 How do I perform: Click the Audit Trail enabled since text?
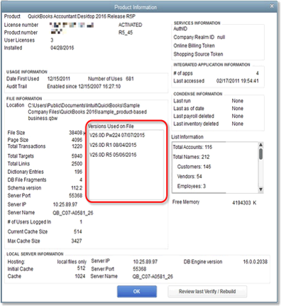click(x=84, y=87)
